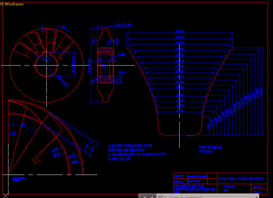The height and width of the screenshot is (198, 273).
Task: Select the 24.5 width dimension at top of side view
Action: pyautogui.click(x=124, y=25)
